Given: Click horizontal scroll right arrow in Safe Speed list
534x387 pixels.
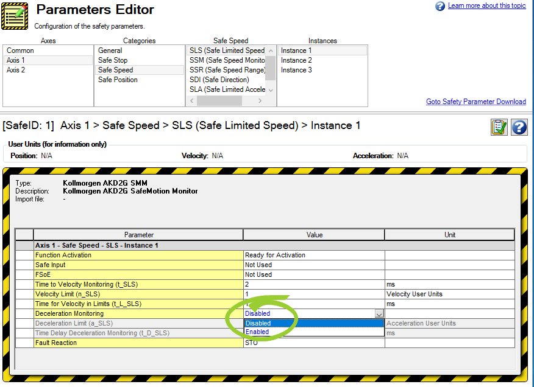Looking at the screenshot, I should 260,100.
